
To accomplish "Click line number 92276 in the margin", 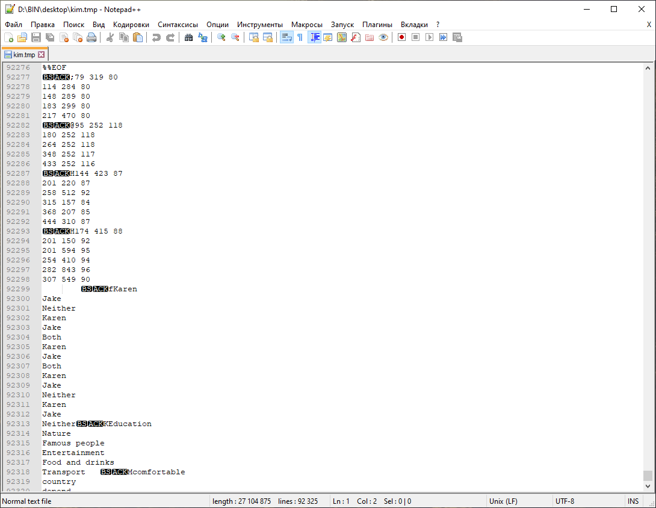I will pyautogui.click(x=18, y=67).
